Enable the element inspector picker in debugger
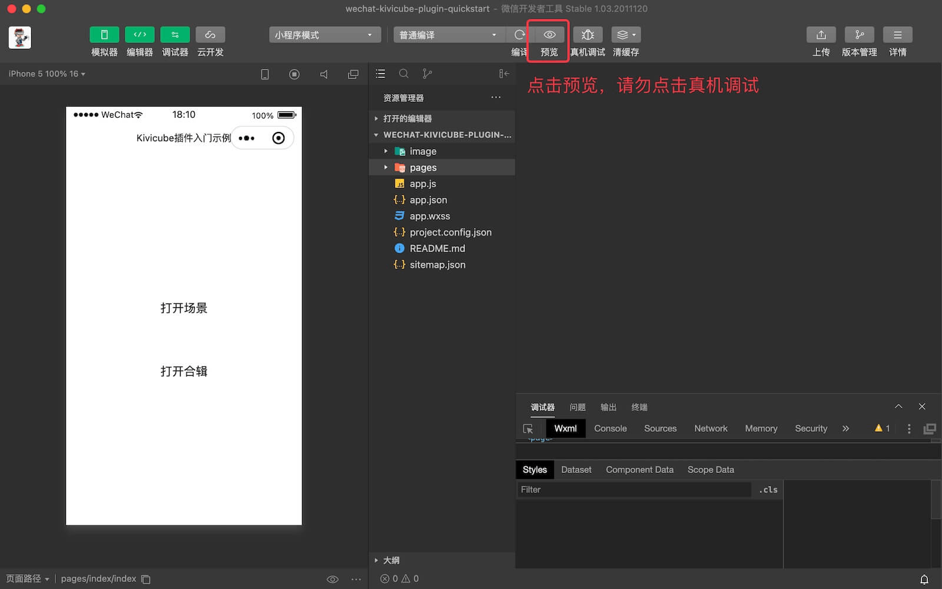Image resolution: width=942 pixels, height=589 pixels. (x=528, y=429)
